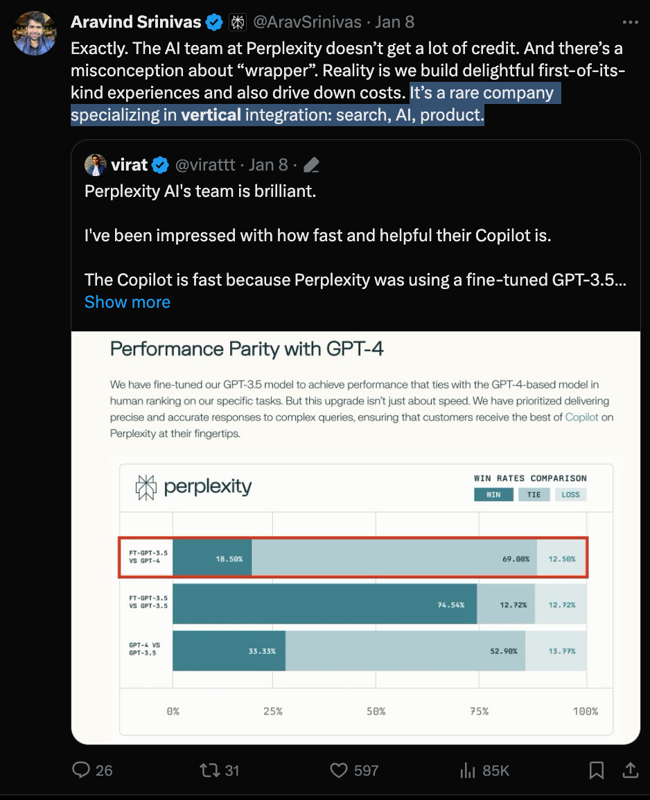The width and height of the screenshot is (650, 800).
Task: Click the edited pencil icon on quoted tweet
Action: tap(311, 165)
